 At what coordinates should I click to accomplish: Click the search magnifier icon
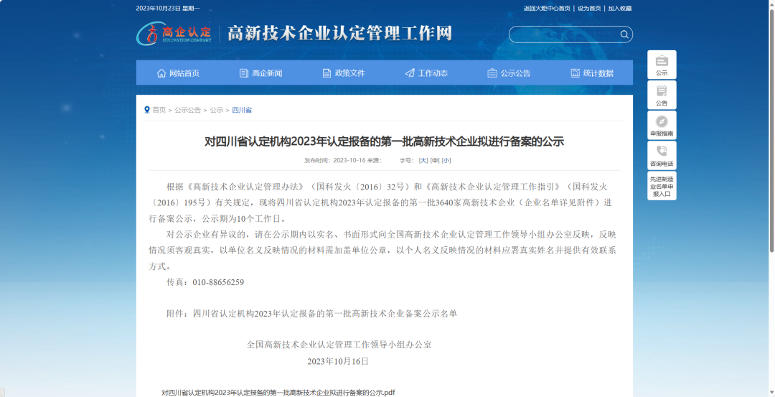[624, 34]
